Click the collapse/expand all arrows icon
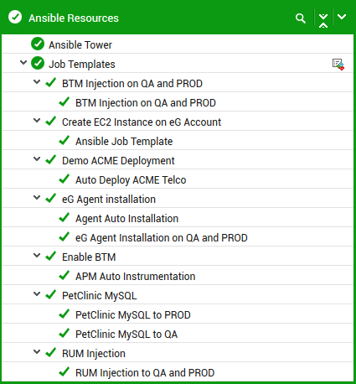Image resolution: width=356 pixels, height=384 pixels. point(323,20)
